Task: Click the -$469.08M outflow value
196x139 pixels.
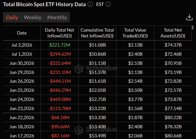Action: [x=60, y=99]
